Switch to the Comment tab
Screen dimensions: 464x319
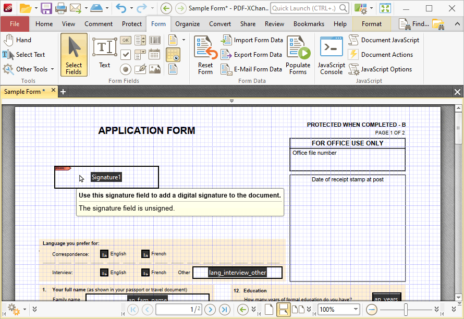pos(99,24)
